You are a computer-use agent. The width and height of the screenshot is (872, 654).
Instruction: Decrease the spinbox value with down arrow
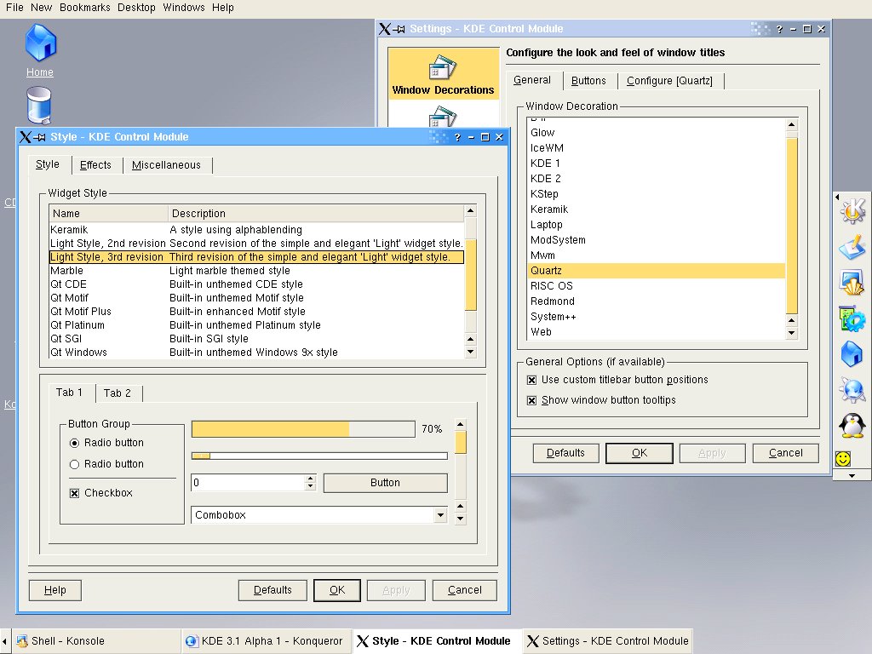tap(310, 486)
